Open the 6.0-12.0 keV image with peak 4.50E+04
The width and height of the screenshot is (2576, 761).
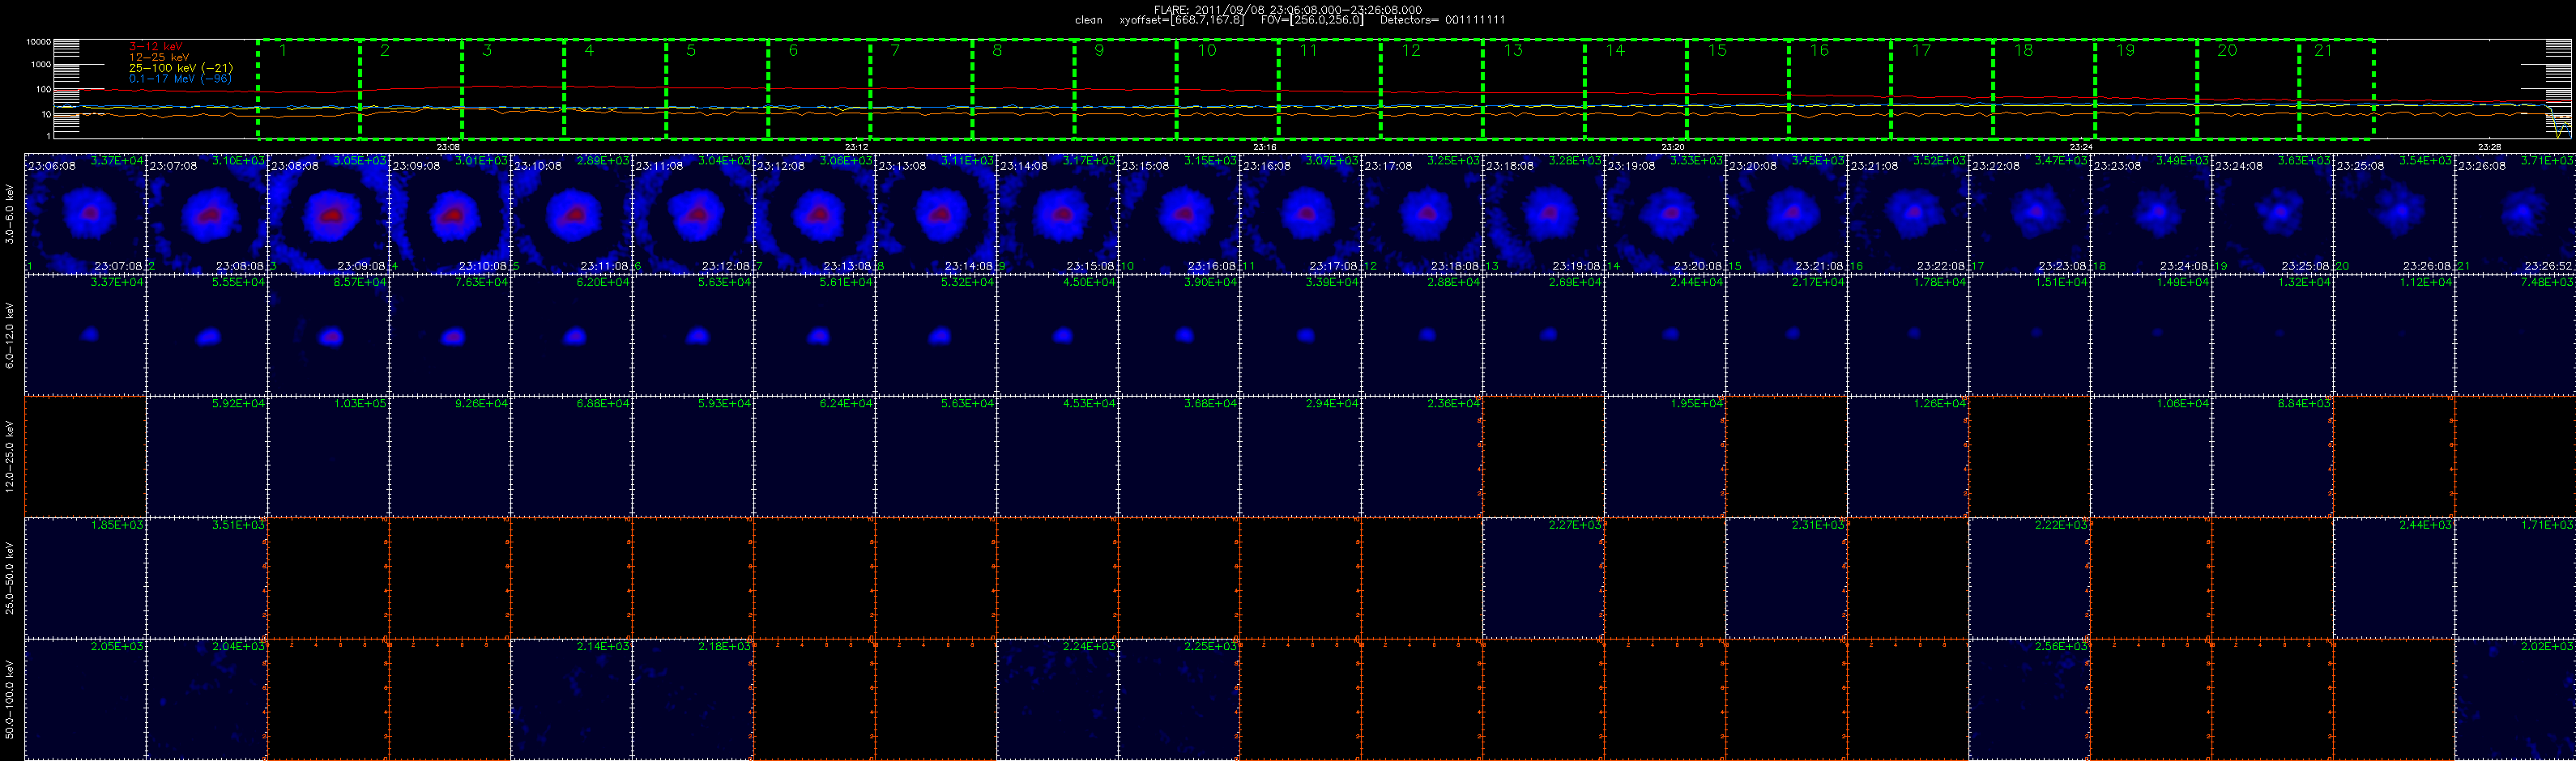point(1057,335)
